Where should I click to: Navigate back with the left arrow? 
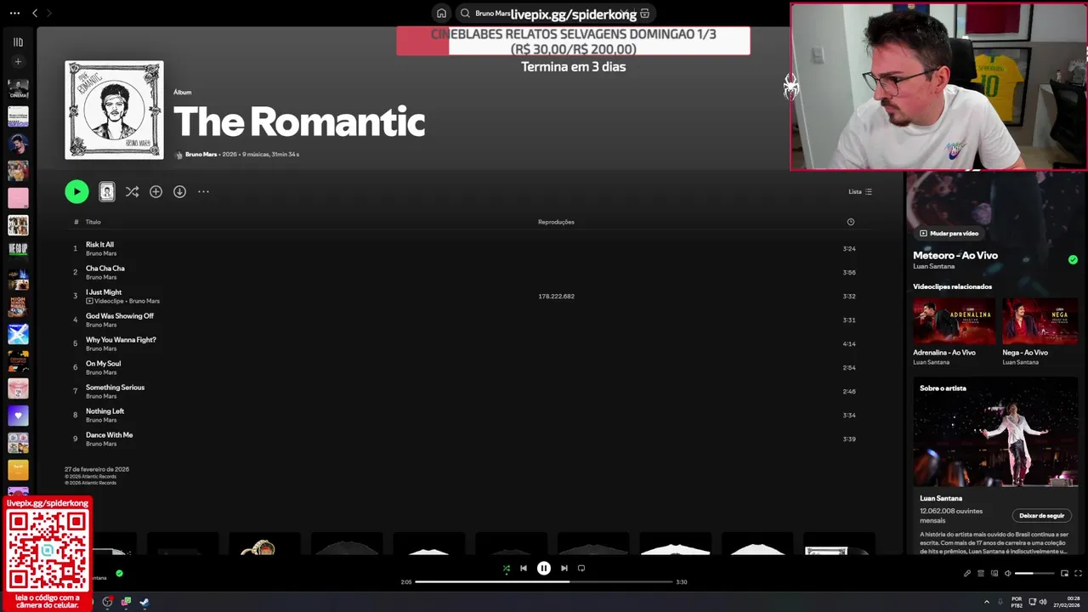[x=35, y=14]
